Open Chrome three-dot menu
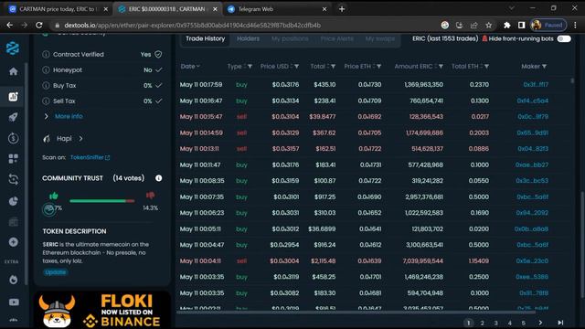 coord(575,25)
